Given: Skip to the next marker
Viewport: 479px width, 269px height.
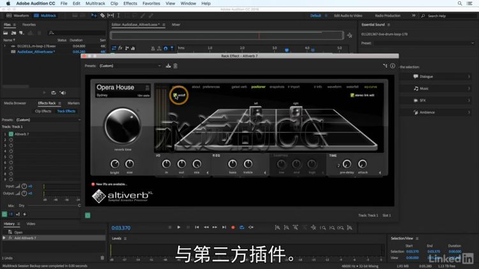Looking at the screenshot, I should click(224, 227).
